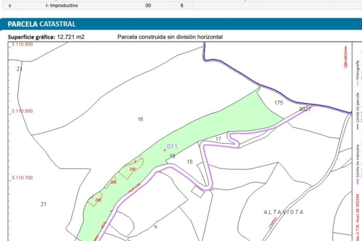Click parcel number 16 on map
The image size is (362, 241).
point(140,119)
